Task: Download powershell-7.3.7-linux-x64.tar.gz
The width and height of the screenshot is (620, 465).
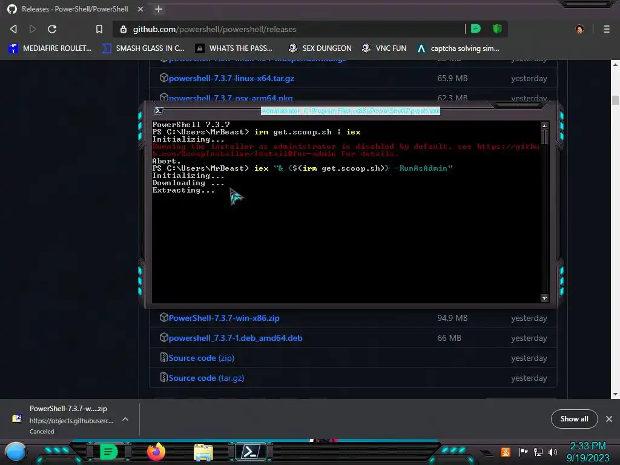Action: [231, 78]
